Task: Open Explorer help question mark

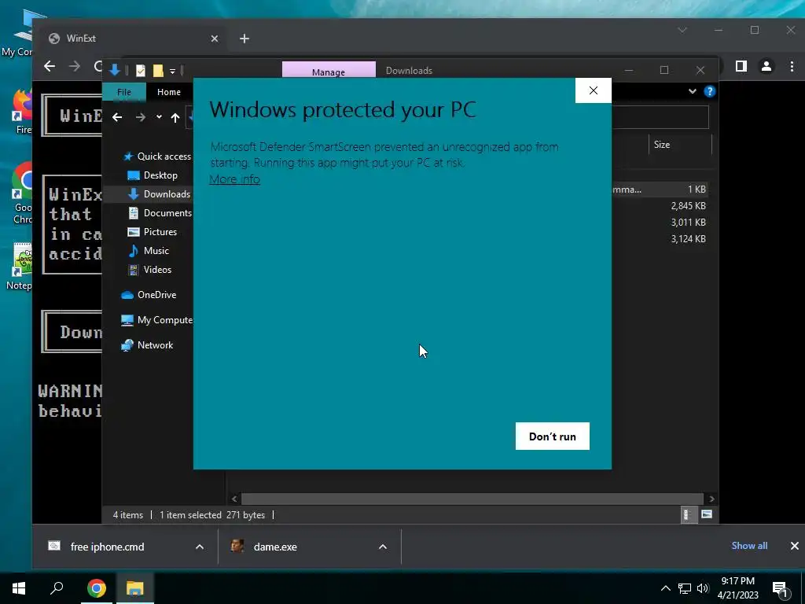Action: coord(710,91)
